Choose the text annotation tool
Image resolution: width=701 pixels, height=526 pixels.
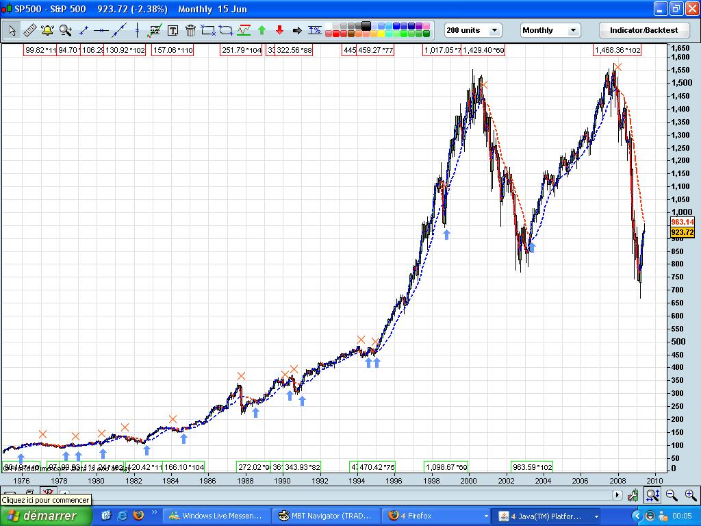tap(173, 30)
